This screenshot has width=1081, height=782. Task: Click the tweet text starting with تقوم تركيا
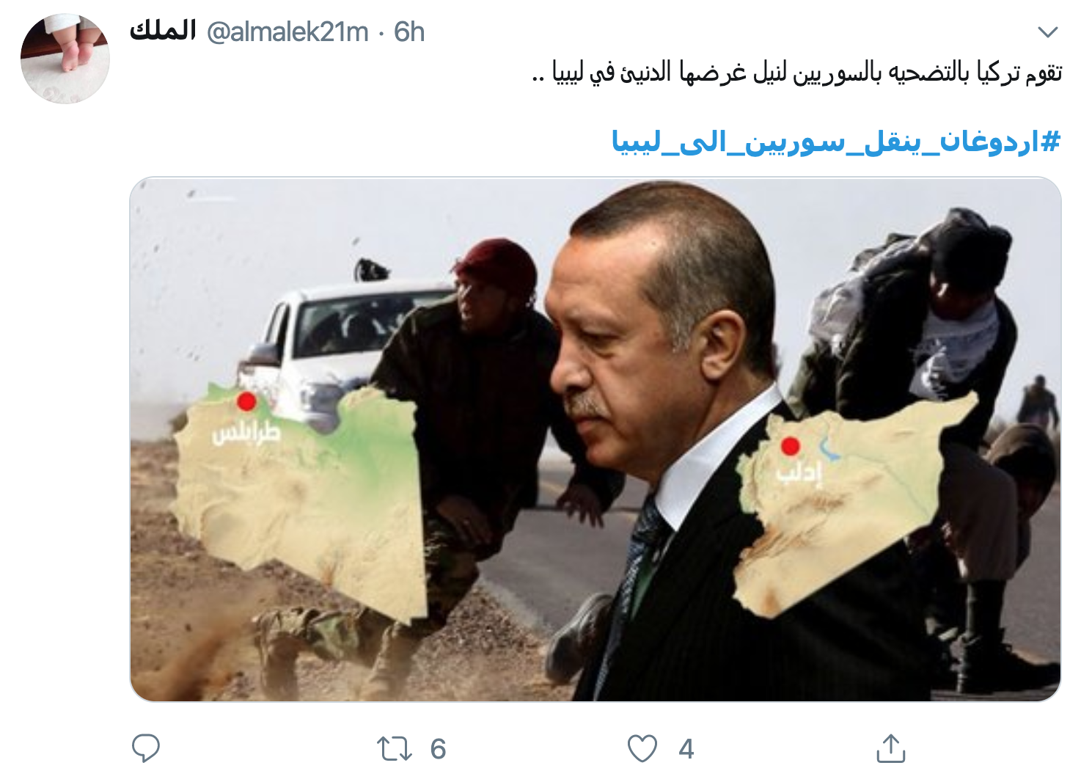tap(796, 73)
